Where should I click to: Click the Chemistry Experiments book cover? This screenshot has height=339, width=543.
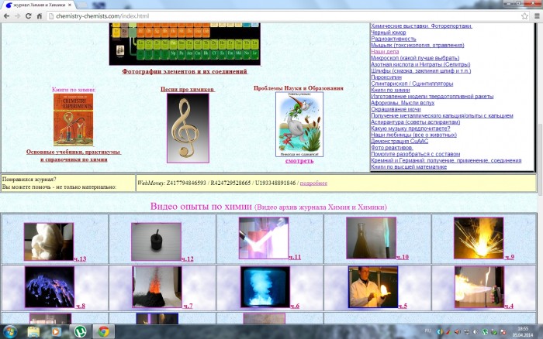[x=73, y=119]
